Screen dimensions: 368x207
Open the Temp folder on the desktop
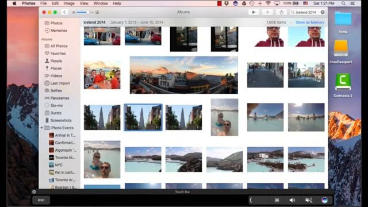click(343, 22)
